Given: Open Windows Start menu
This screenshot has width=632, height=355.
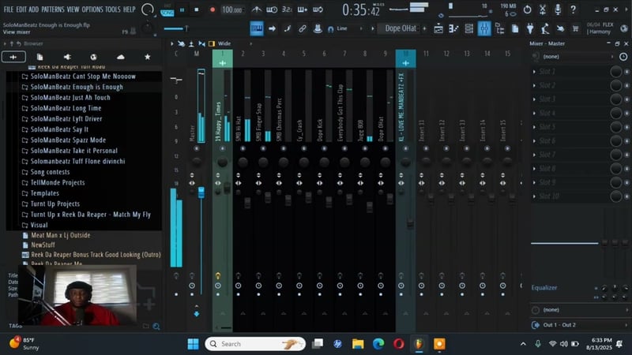Looking at the screenshot, I should (x=193, y=344).
